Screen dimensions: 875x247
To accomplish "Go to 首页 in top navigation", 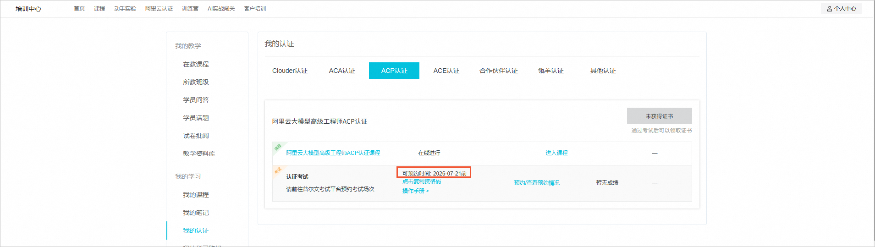I will pos(79,9).
